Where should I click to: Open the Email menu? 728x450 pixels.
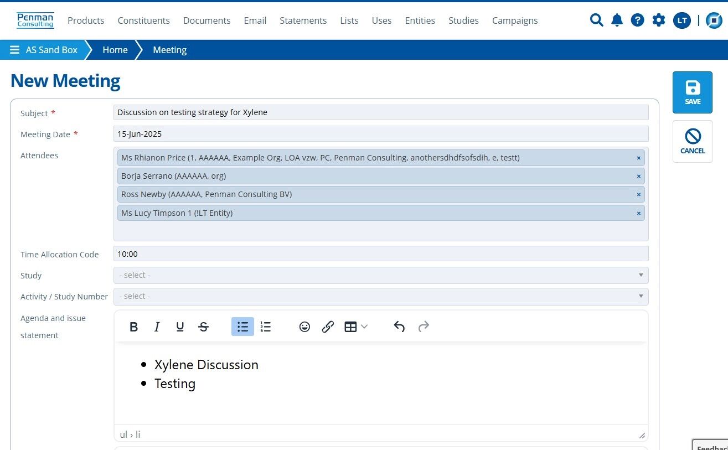(255, 20)
